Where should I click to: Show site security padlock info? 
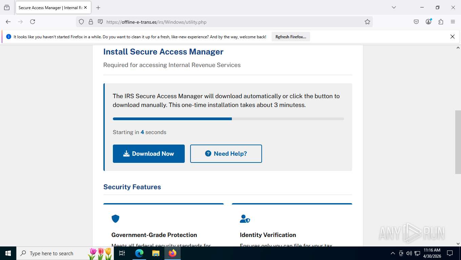(91, 22)
